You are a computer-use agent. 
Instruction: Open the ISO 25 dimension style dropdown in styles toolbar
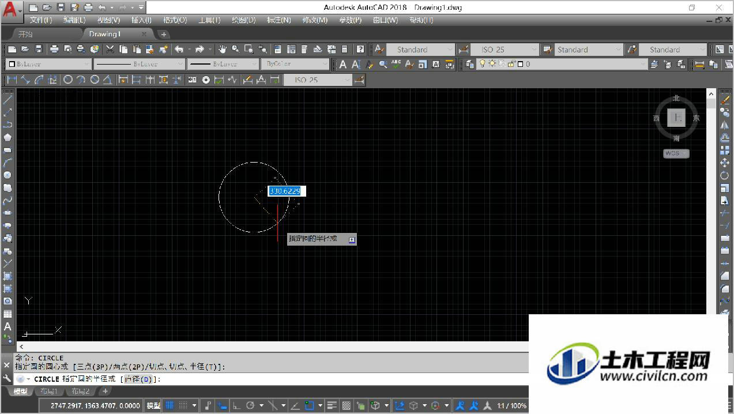click(x=505, y=50)
